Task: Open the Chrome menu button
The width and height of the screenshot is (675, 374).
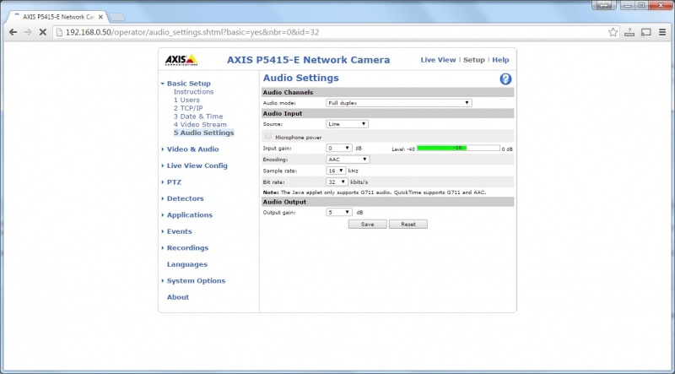Action: (x=662, y=32)
